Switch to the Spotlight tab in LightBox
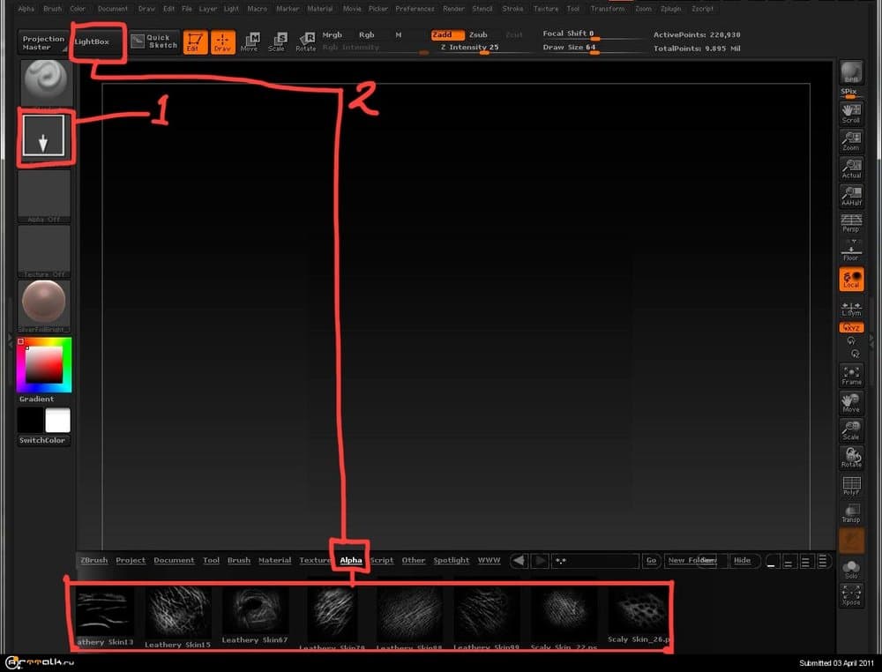882x672 pixels. point(451,561)
